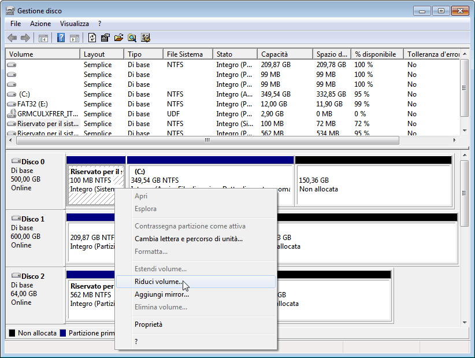Select the 150,36 GB unallocated space on Disco 0
The height and width of the screenshot is (358, 475).
373,184
